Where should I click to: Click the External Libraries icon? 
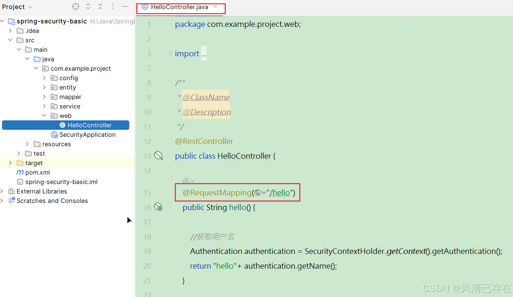pyautogui.click(x=11, y=191)
